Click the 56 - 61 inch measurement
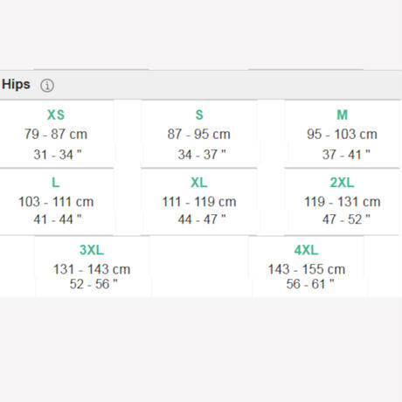402x402 pixels. tap(310, 284)
